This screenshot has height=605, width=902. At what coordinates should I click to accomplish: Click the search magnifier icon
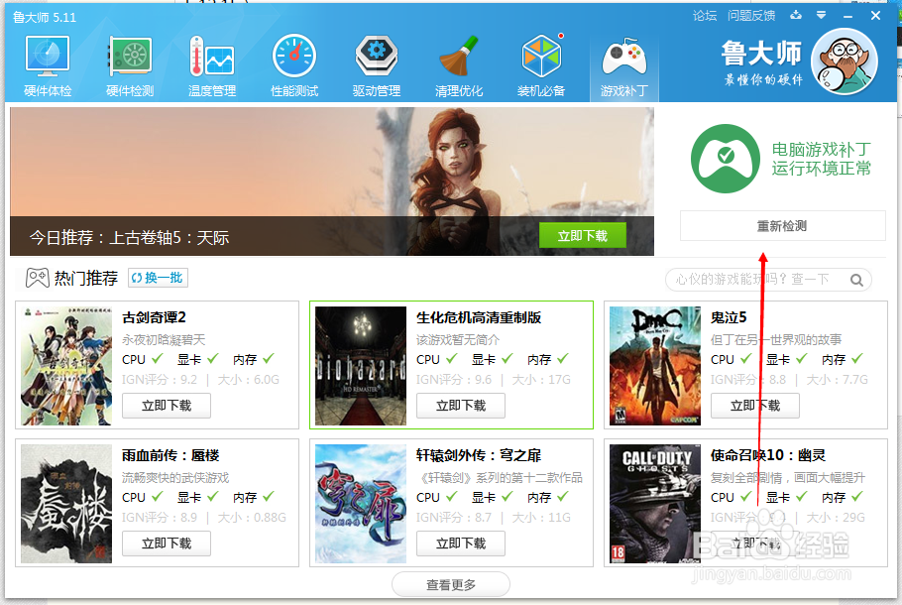point(856,281)
